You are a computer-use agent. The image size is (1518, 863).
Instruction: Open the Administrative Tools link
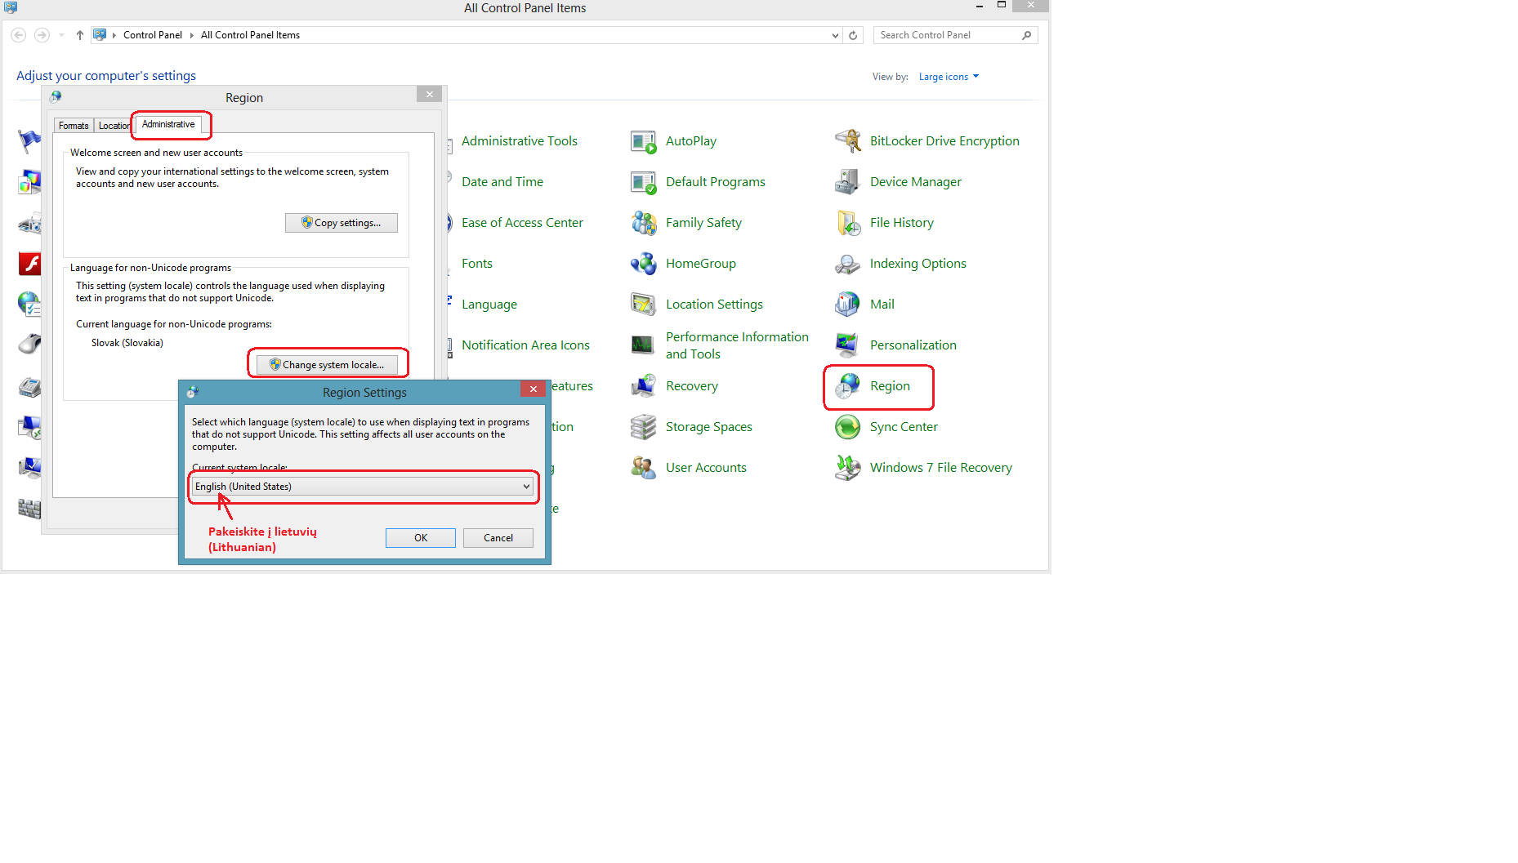(x=519, y=141)
